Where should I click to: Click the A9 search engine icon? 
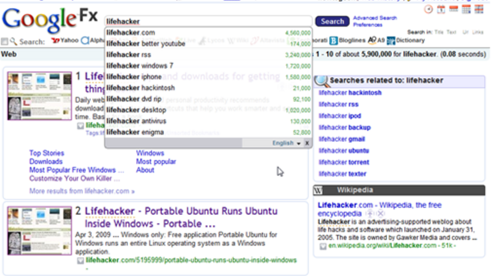coord(372,40)
